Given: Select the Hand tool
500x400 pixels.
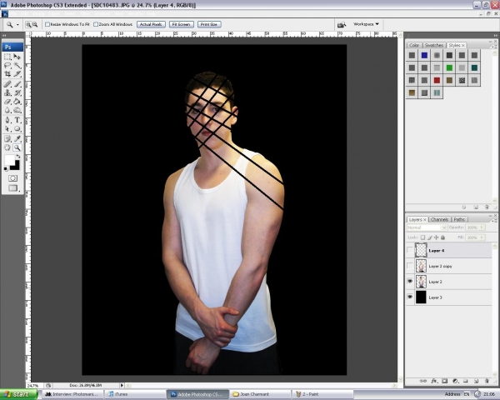Looking at the screenshot, I should click(x=7, y=147).
